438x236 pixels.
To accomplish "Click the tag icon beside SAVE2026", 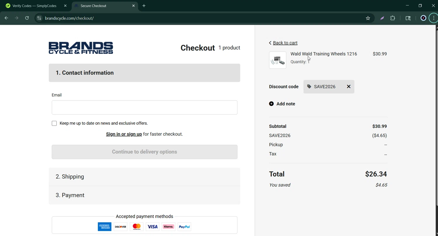I will 309,86.
